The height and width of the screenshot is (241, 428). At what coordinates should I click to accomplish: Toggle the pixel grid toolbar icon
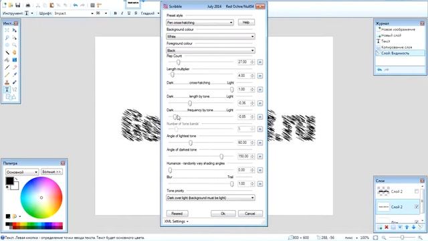[x=92, y=5]
